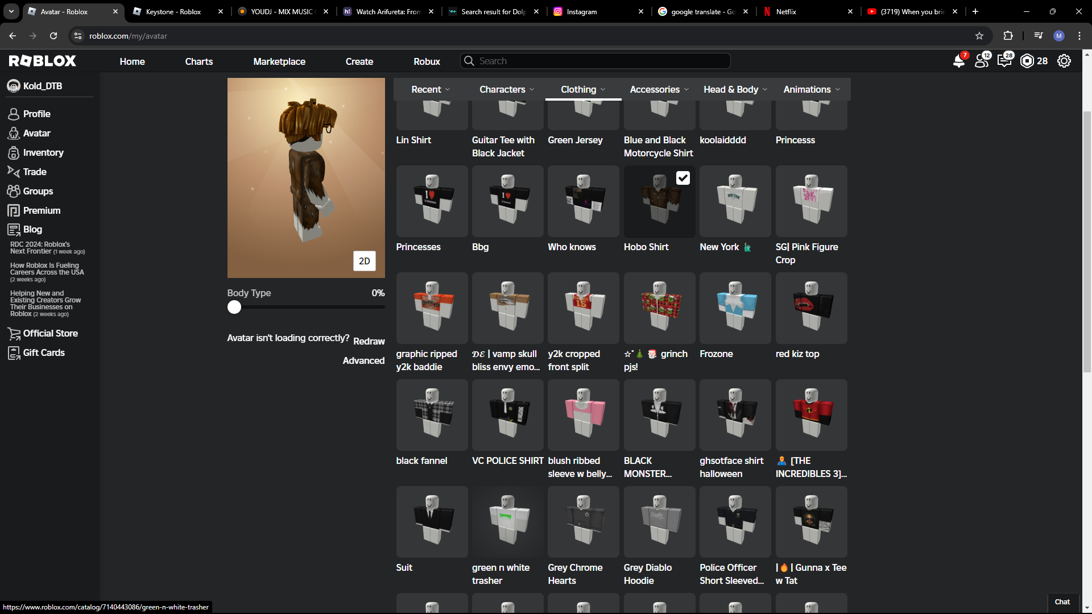1092x614 pixels.
Task: Open the Chrome menu (three dots)
Action: tap(1079, 36)
